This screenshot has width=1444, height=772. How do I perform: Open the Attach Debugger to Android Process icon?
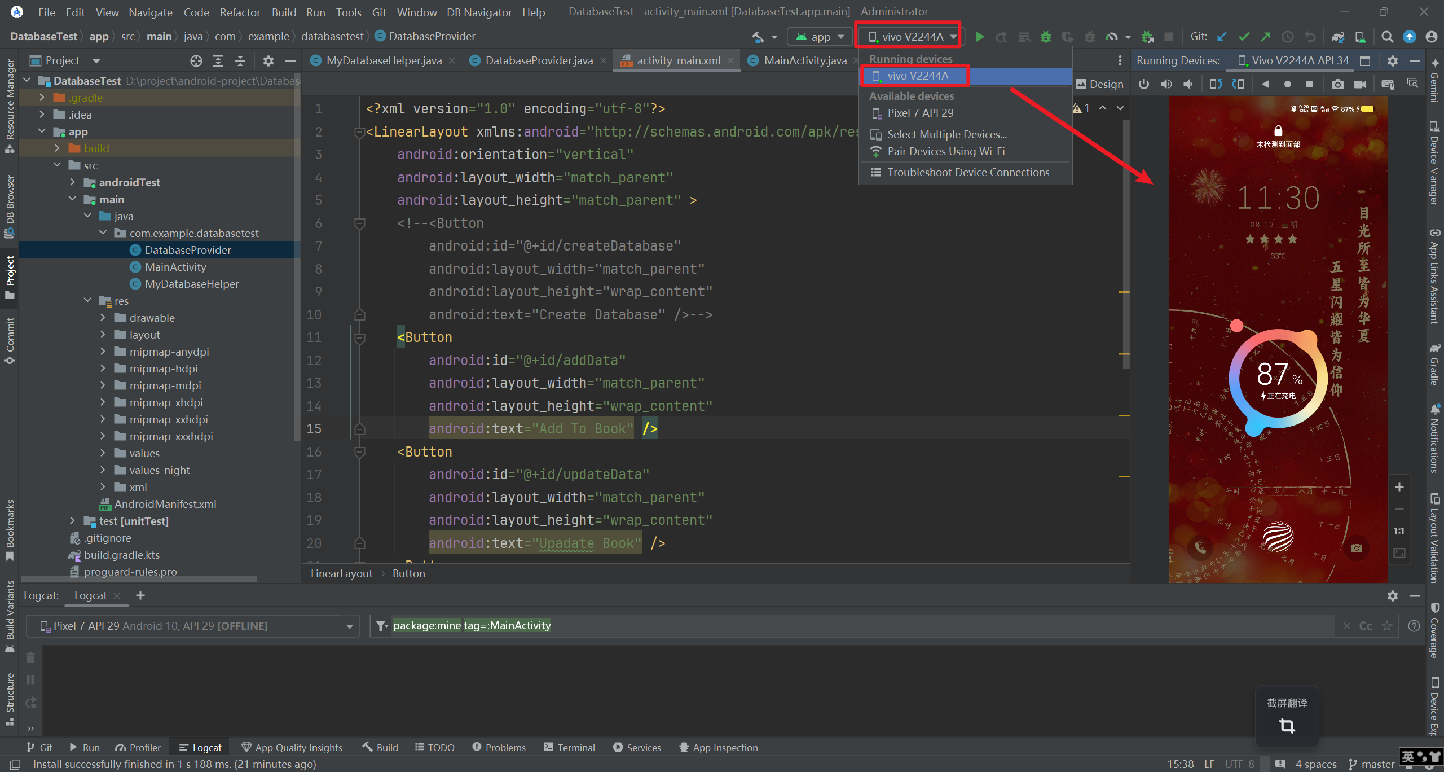coord(1147,36)
